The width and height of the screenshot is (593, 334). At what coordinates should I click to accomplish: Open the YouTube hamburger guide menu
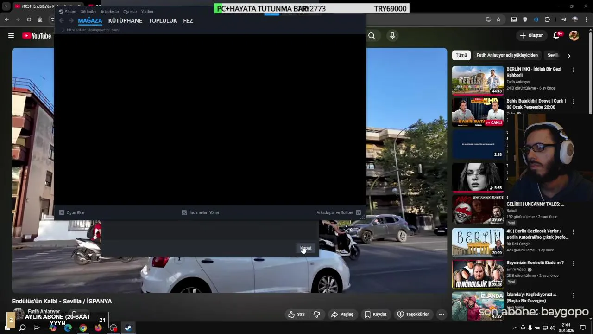[11, 36]
